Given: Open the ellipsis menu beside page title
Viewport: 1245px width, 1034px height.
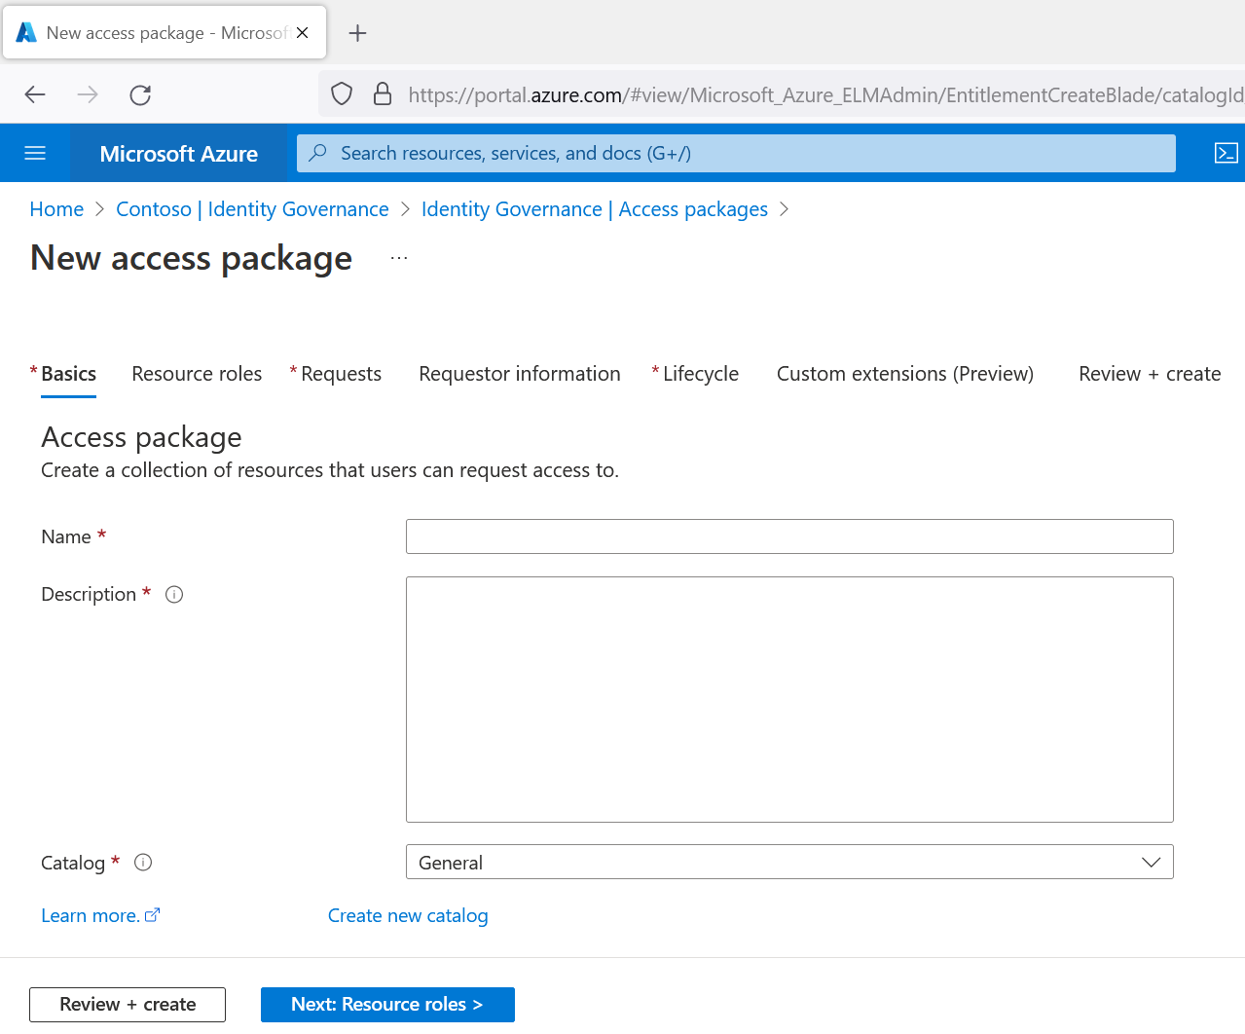Looking at the screenshot, I should pos(399,258).
